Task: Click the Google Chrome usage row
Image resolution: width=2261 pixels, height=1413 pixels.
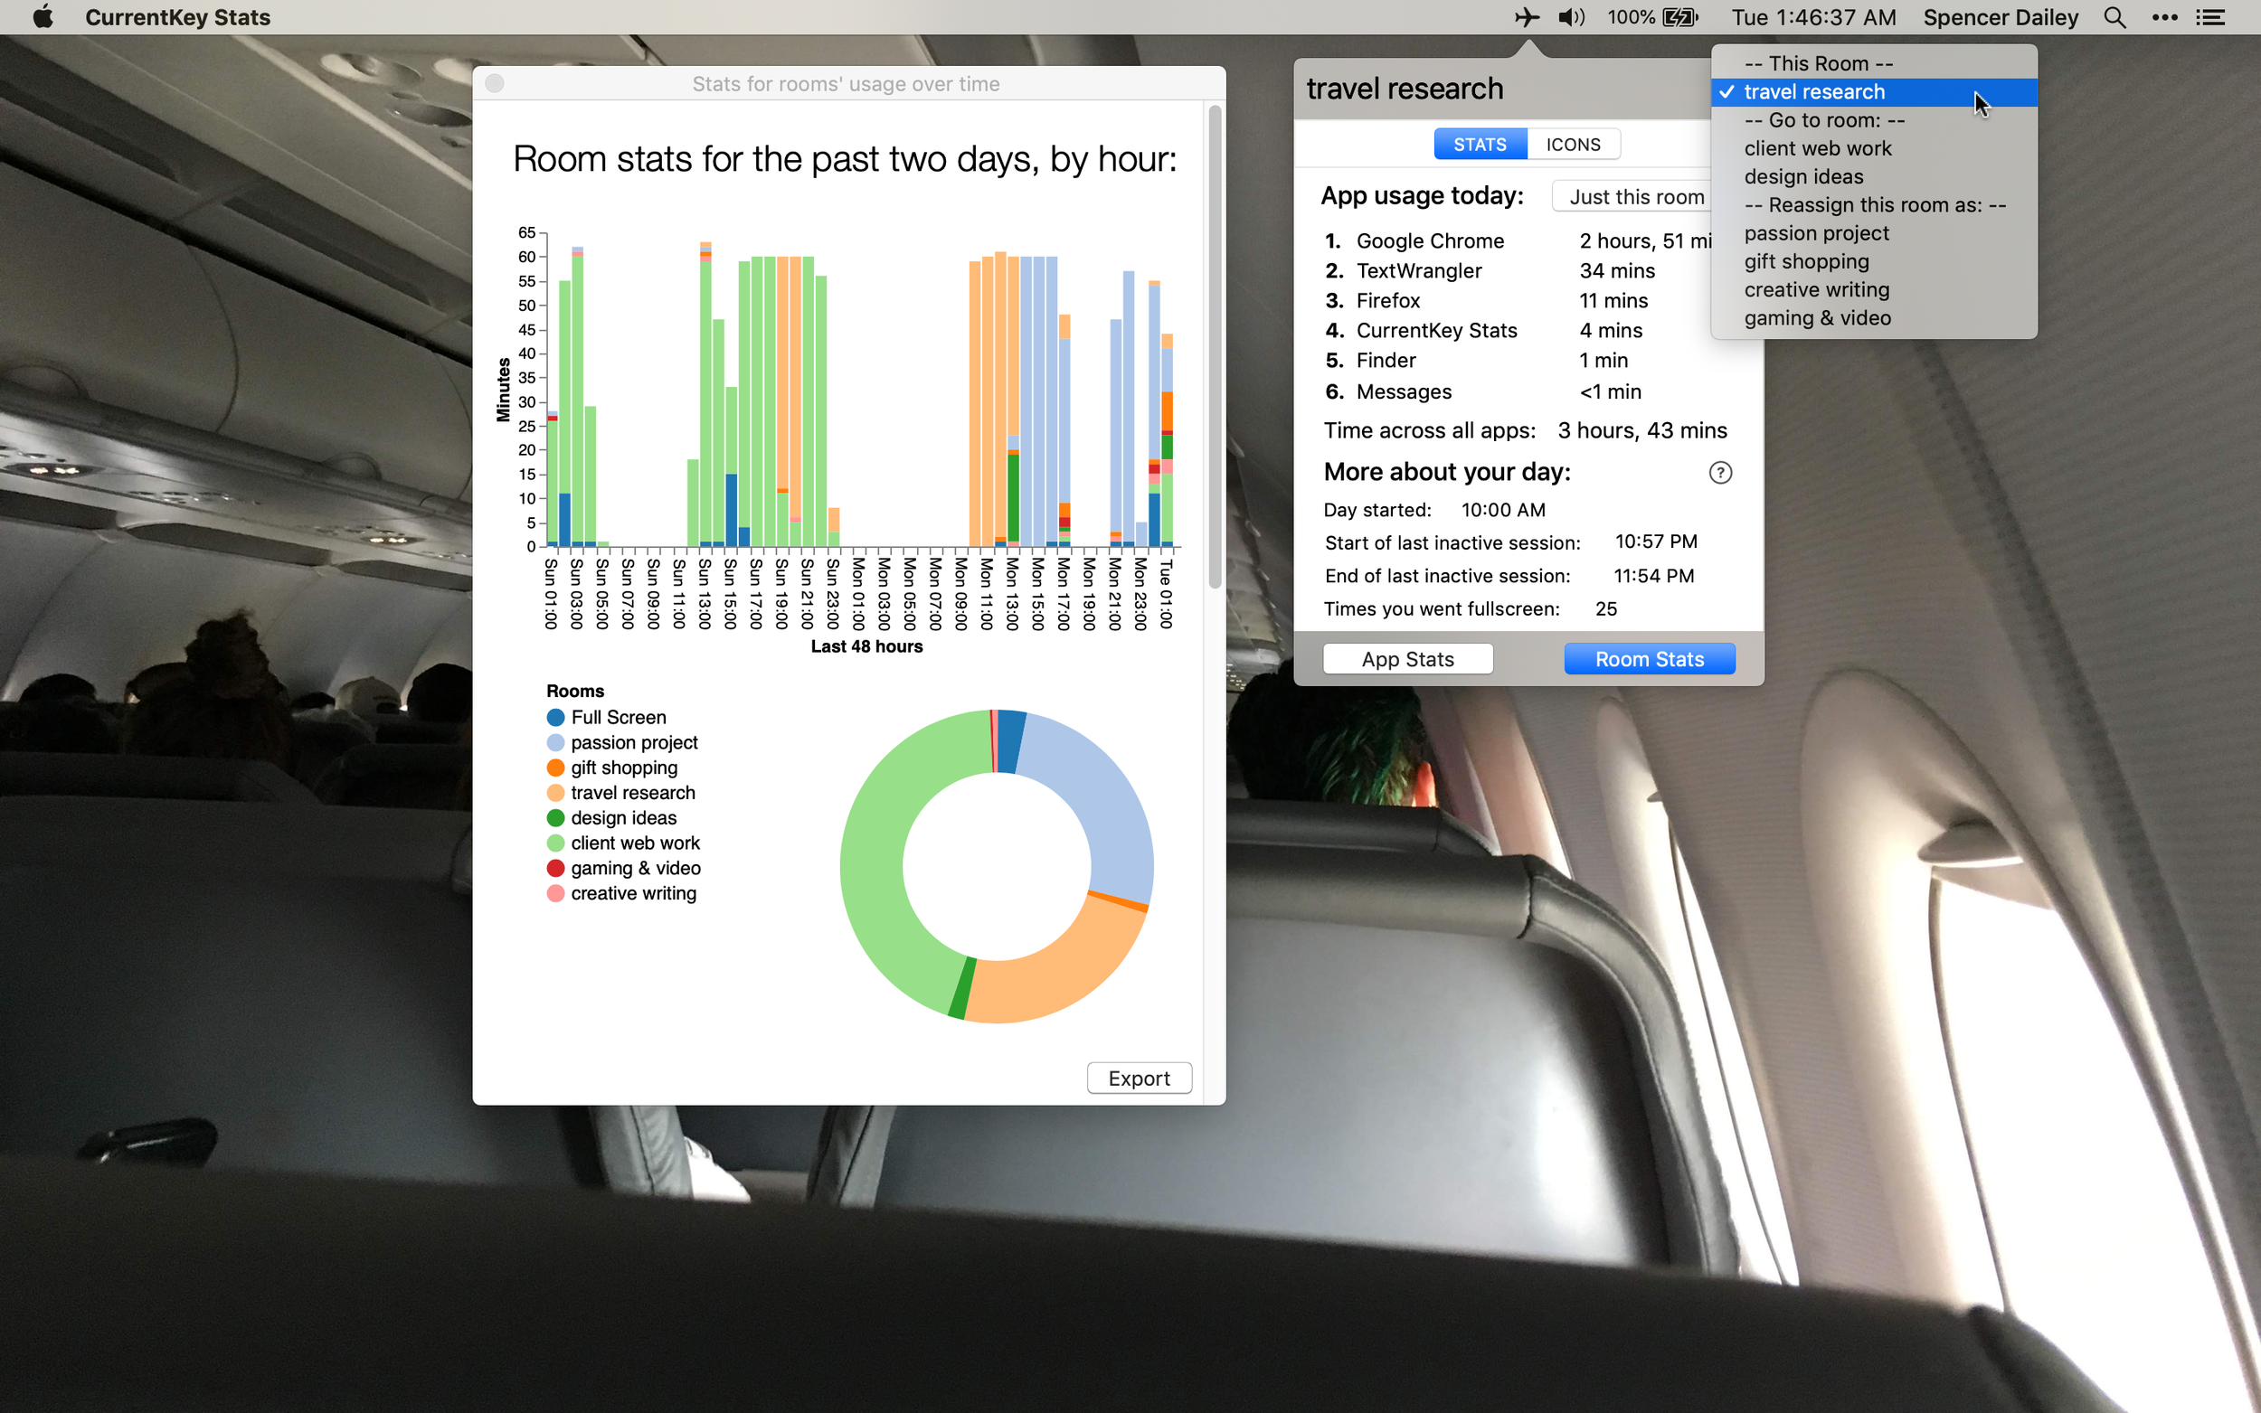Action: [x=1518, y=241]
